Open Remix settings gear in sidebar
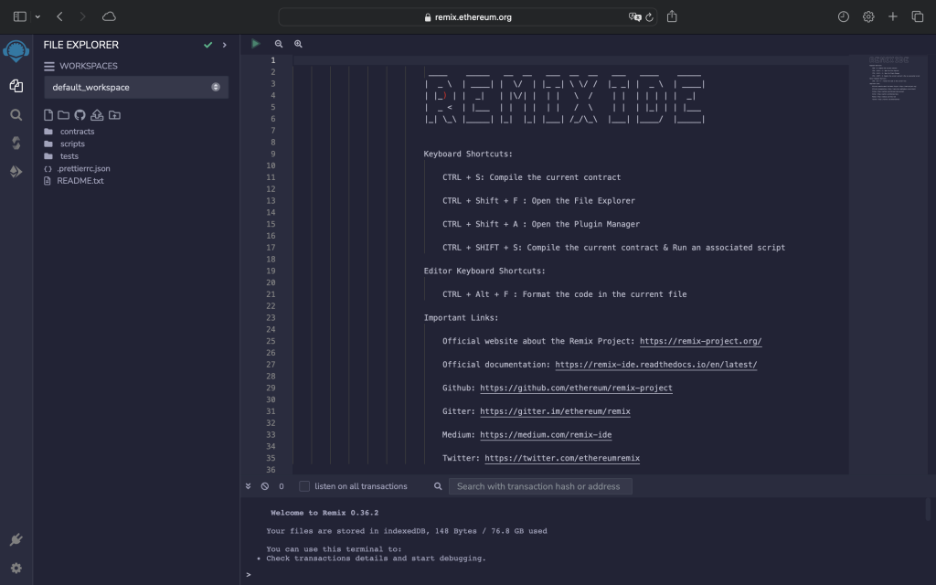 16,569
